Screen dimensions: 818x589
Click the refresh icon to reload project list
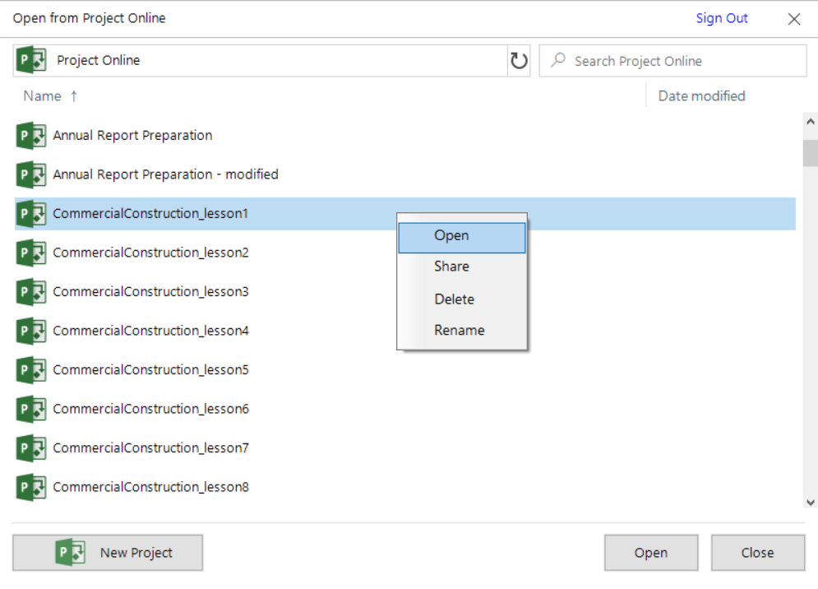(518, 59)
